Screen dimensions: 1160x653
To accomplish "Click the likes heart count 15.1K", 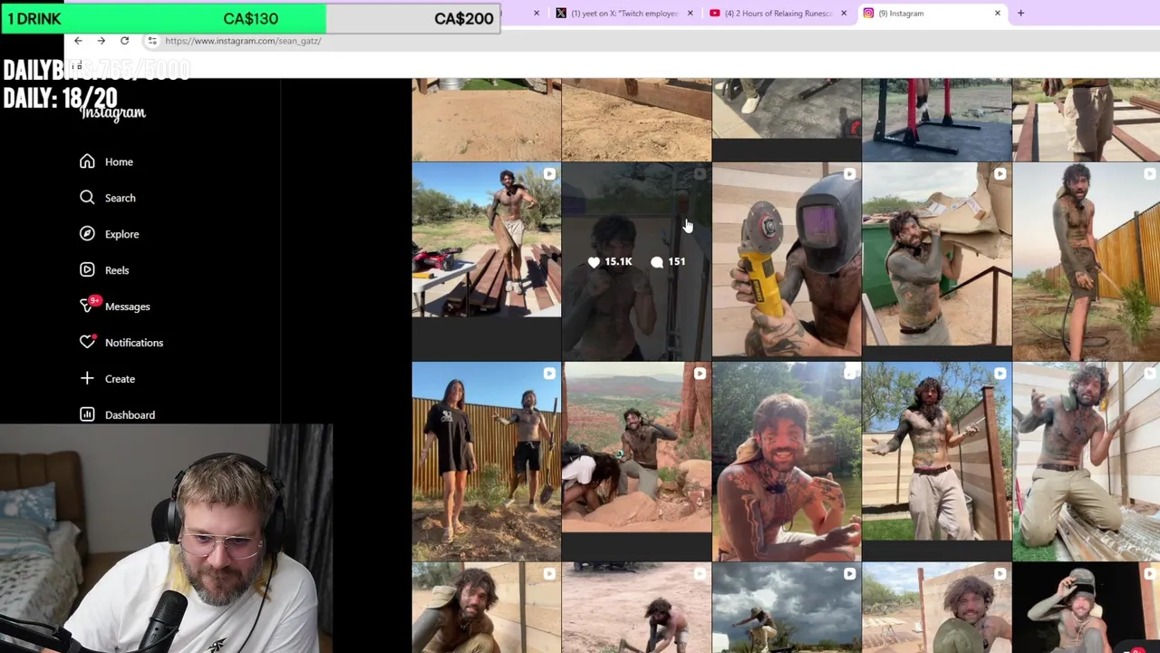I will 610,261.
